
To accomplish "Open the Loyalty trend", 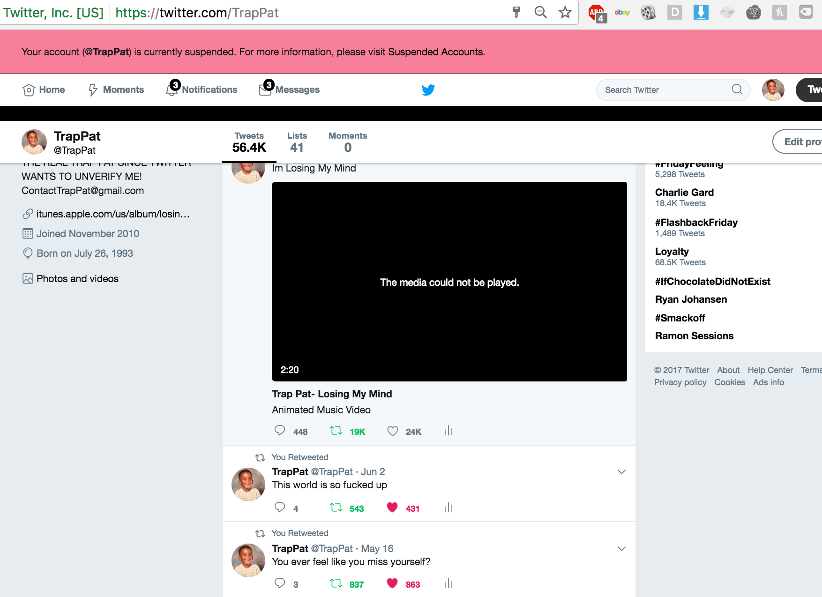I will click(672, 252).
